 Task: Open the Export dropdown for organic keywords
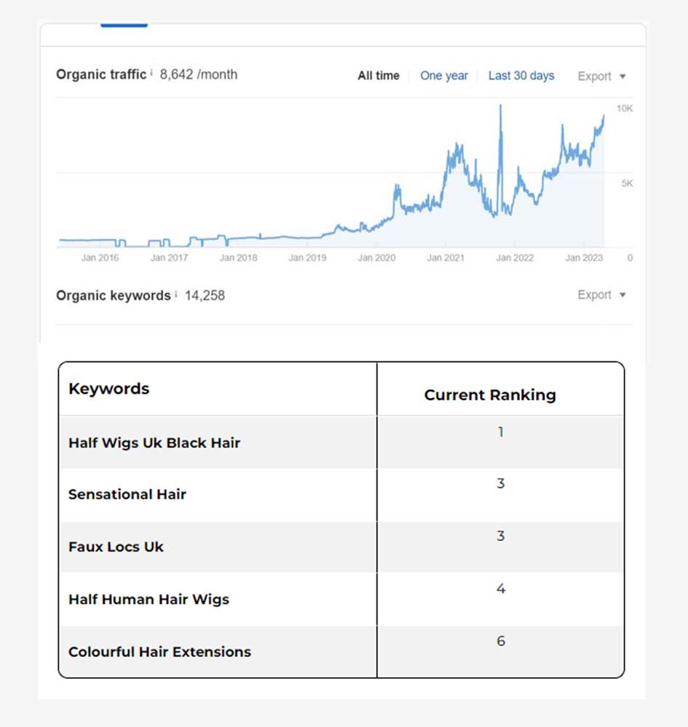pos(601,295)
